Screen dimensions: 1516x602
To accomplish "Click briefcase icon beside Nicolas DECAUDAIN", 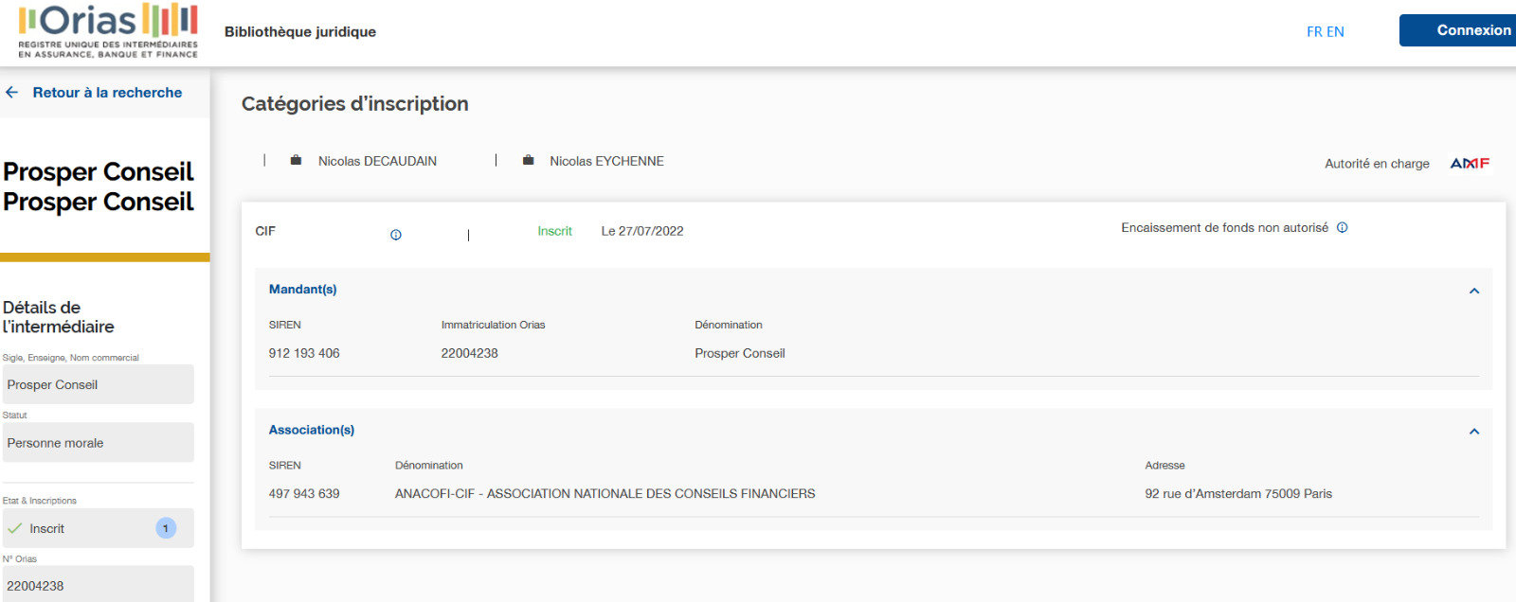I will [296, 161].
